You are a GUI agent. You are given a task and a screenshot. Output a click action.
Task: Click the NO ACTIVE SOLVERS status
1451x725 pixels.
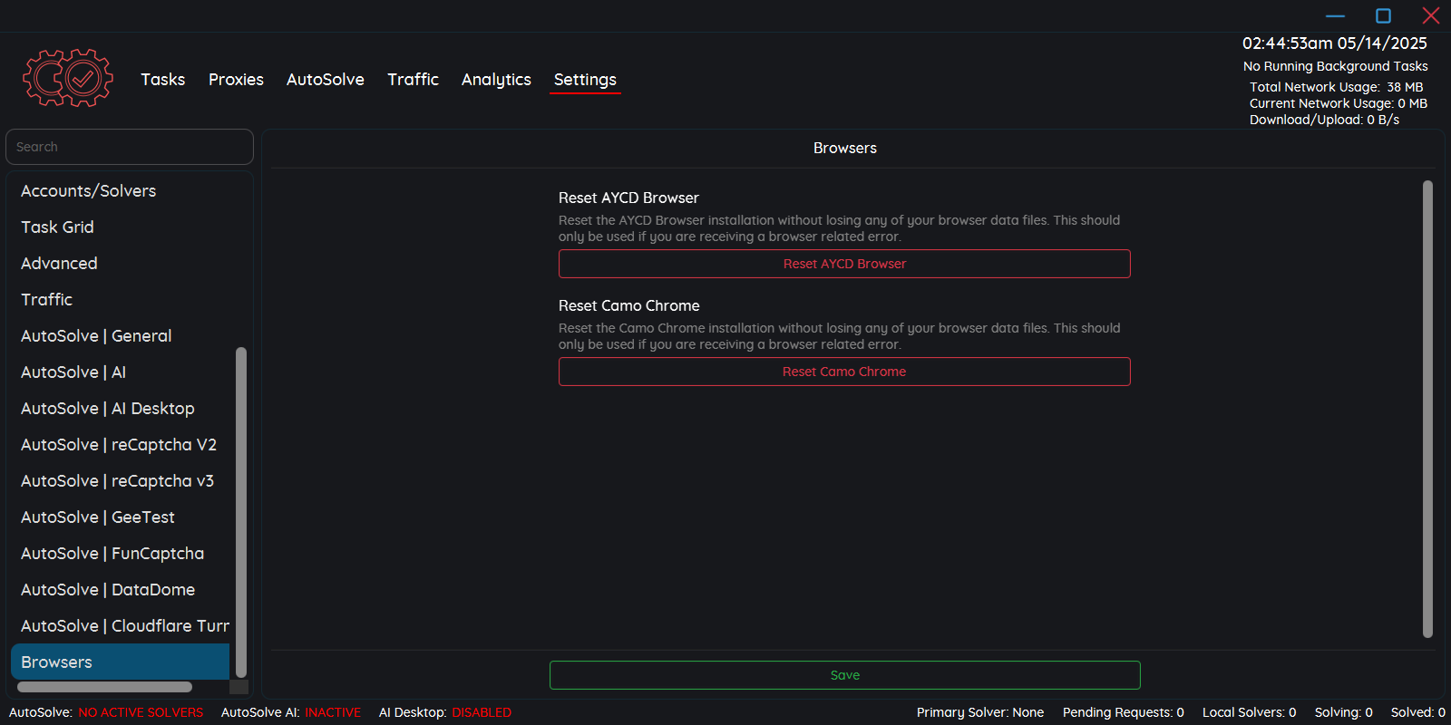[x=141, y=713]
